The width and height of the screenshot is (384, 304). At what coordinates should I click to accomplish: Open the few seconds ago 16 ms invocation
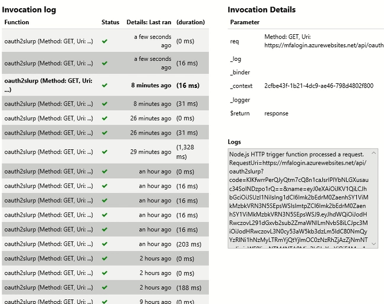[48, 63]
